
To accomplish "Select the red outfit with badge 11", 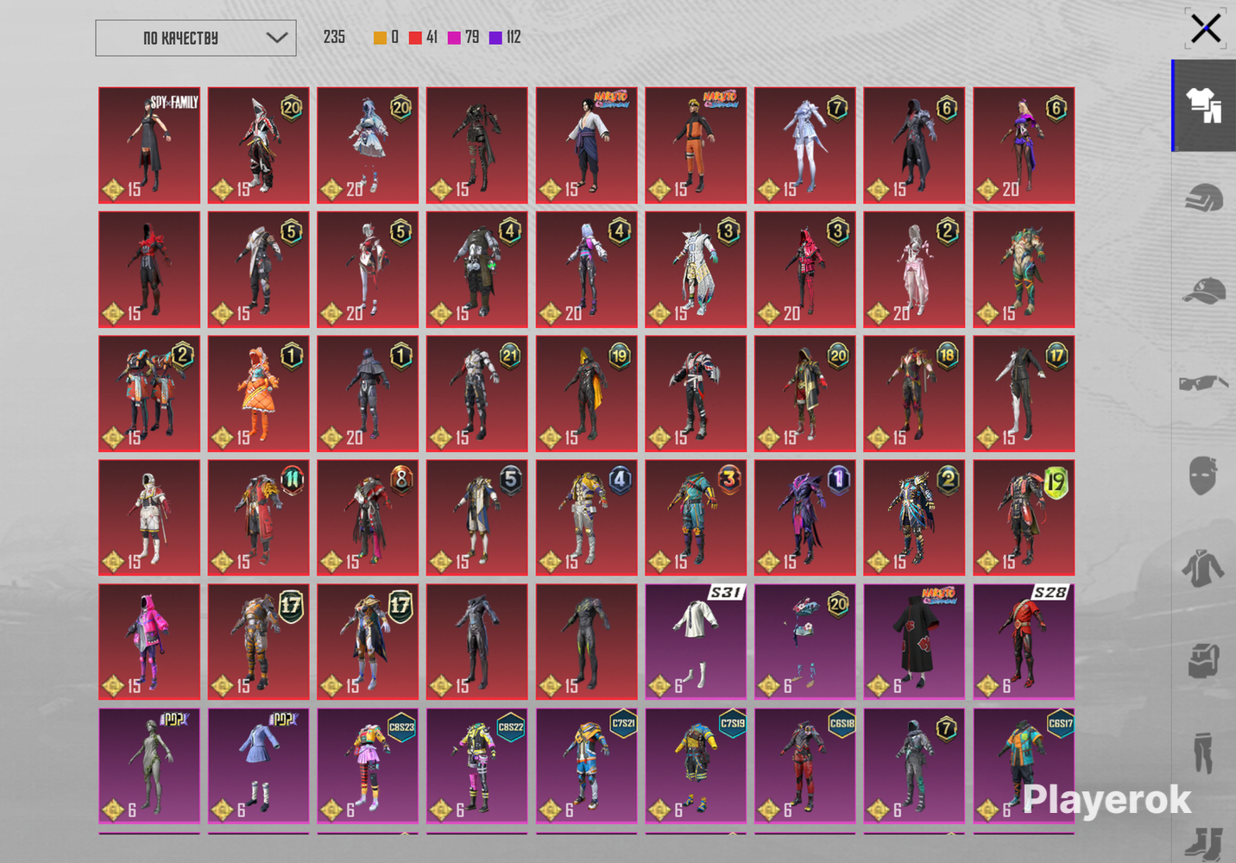I will [x=258, y=518].
